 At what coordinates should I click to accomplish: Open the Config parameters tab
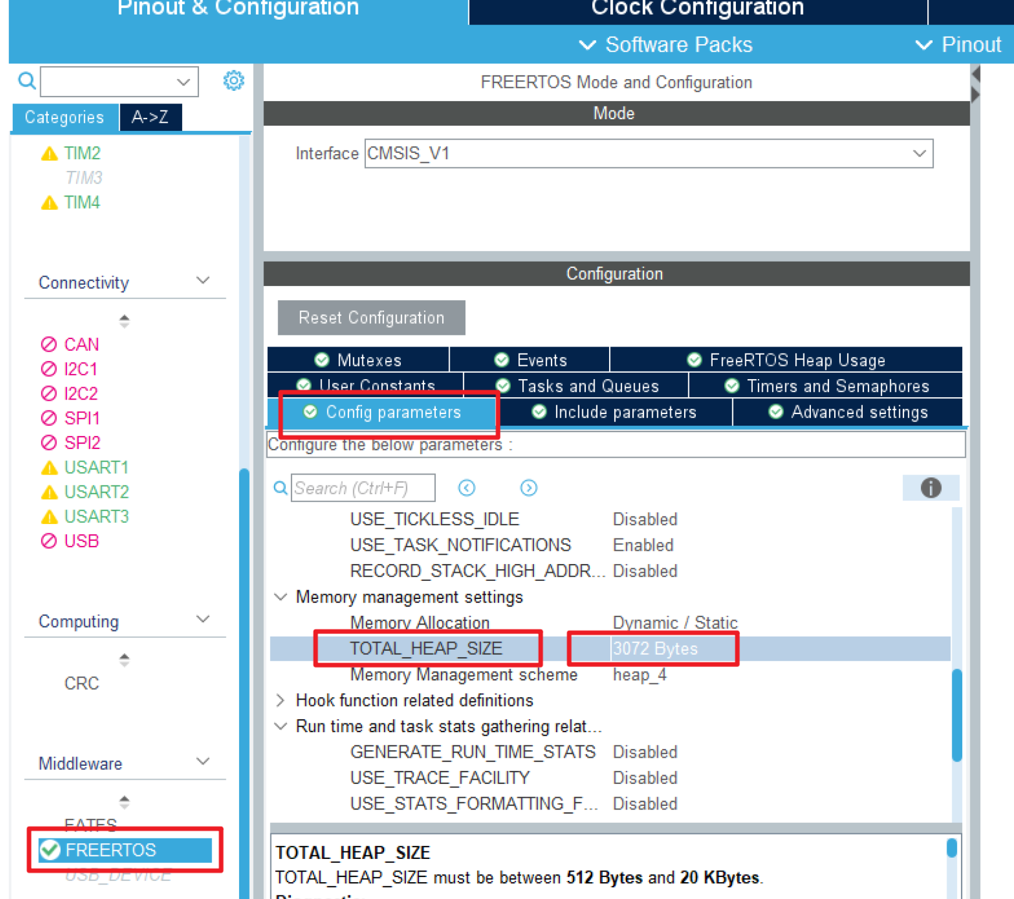point(382,412)
